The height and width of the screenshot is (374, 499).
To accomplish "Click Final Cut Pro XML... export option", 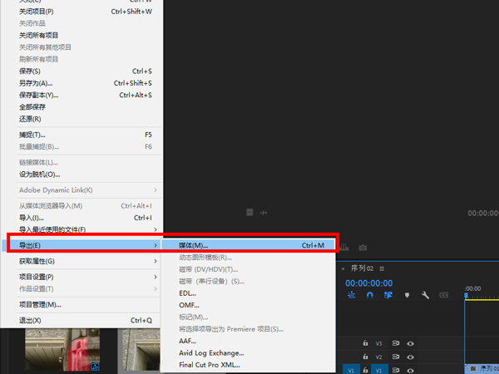I will coord(209,364).
